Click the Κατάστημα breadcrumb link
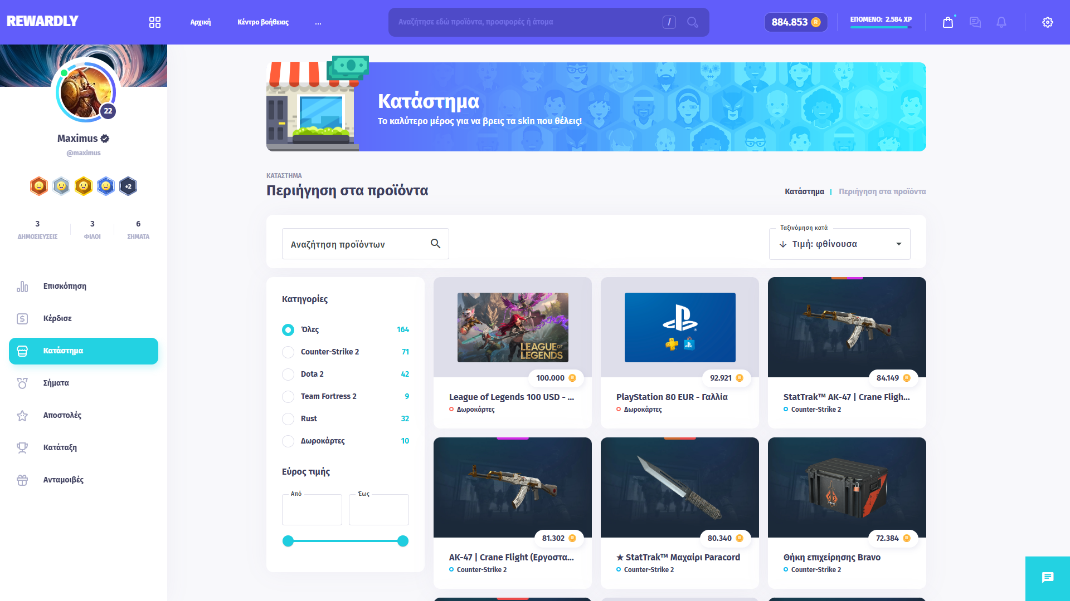 tap(804, 191)
